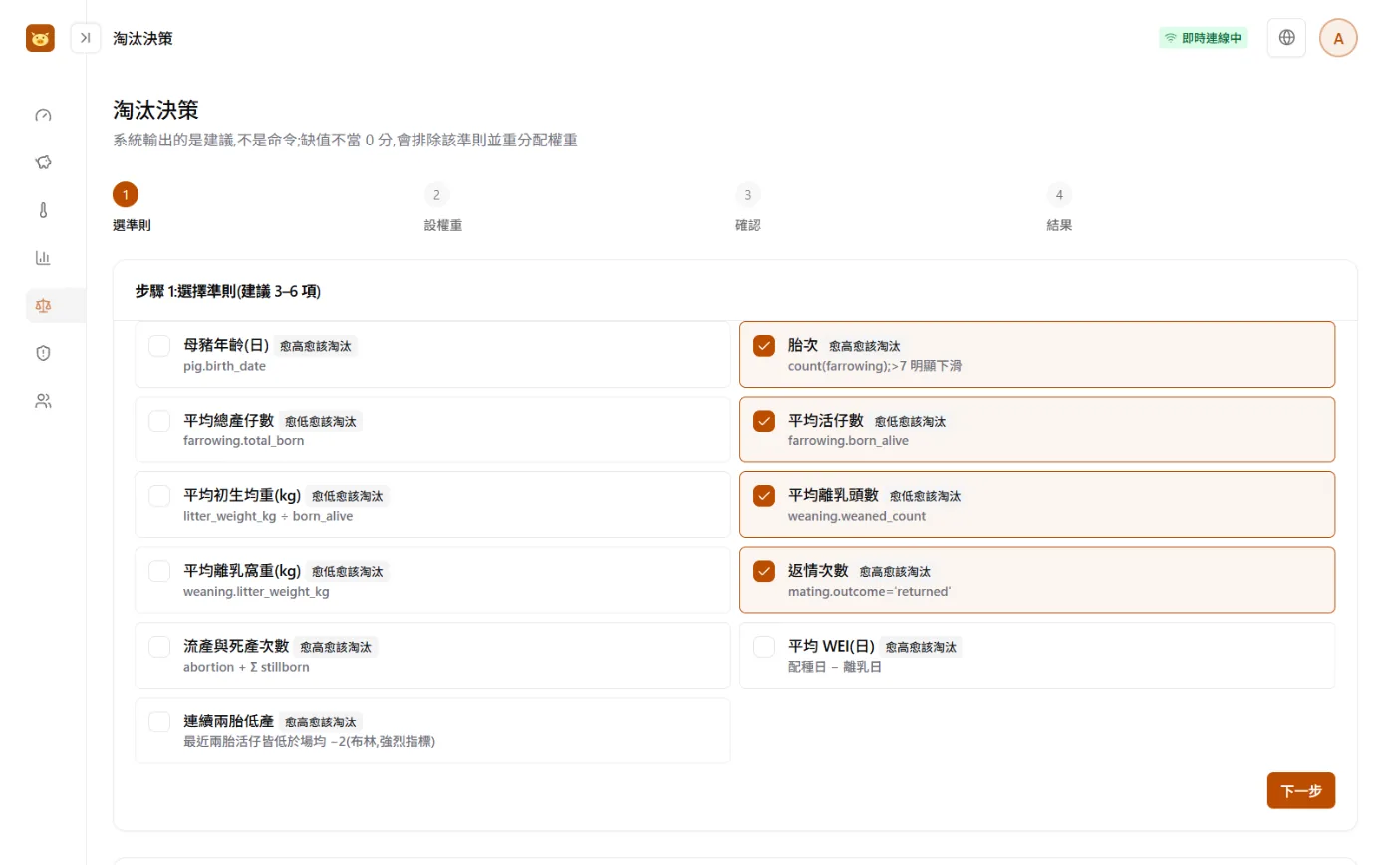Click the 愈低愈該淘汰 tag beside 平均活仔數
Screen dimensions: 1383x865
911,421
